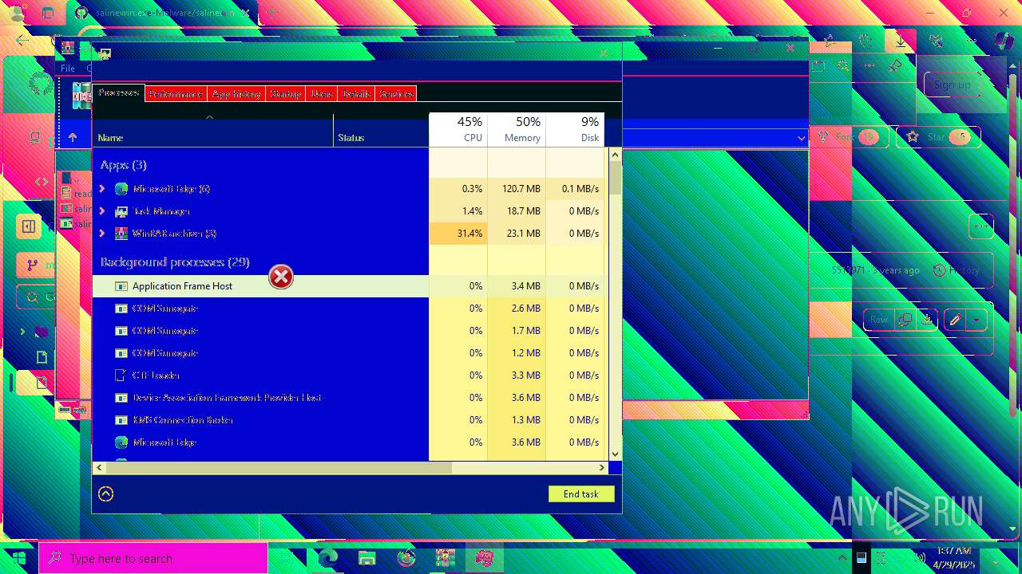Download raw file icon
The image size is (1022, 574).
pos(927,320)
